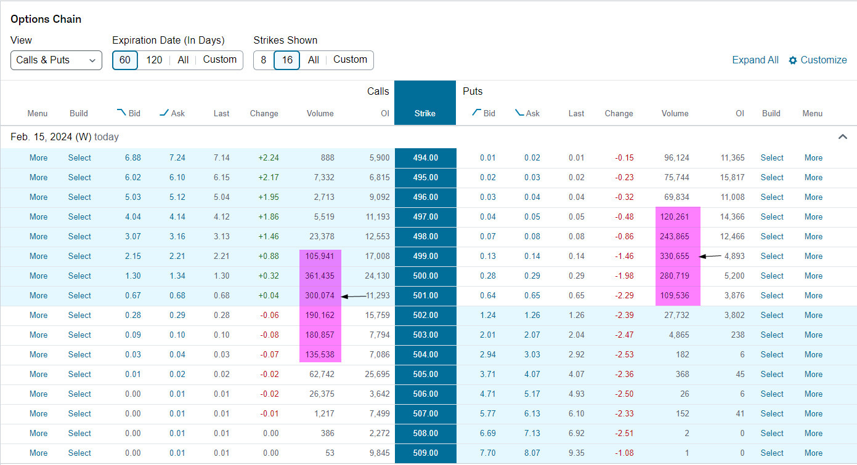Image resolution: width=857 pixels, height=465 pixels.
Task: Select 120 days expiration
Action: [154, 60]
